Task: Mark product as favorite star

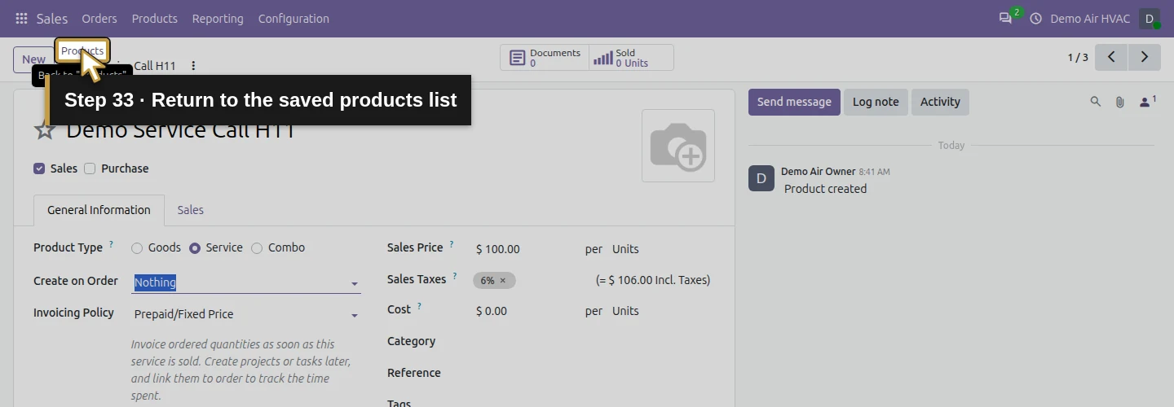Action: pos(45,129)
